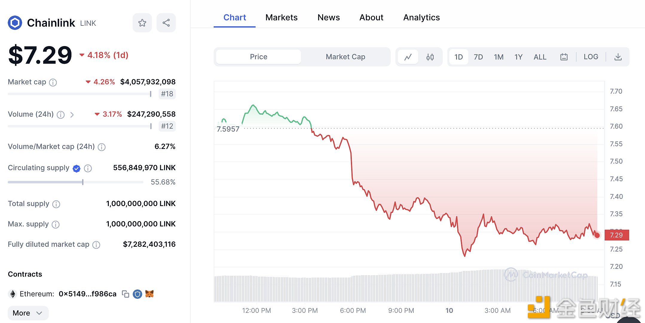
Task: Open the About tab
Action: pos(371,17)
